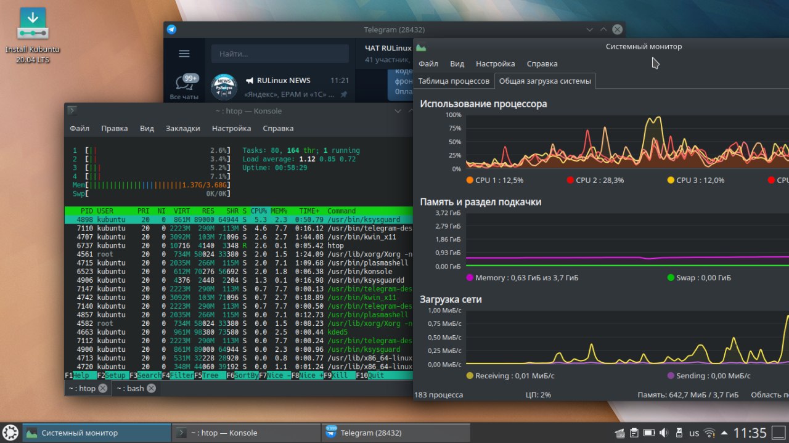Click the Swap green legend swatch
The image size is (789, 443).
(x=671, y=277)
